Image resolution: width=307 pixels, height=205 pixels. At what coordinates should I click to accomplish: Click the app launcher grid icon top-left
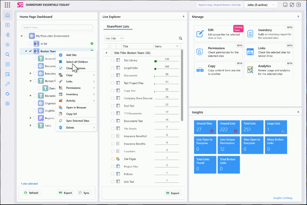(x=7, y=5)
